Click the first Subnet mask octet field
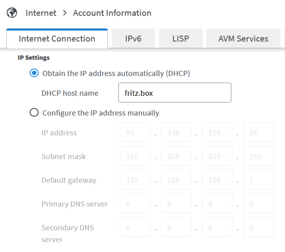This screenshot has height=252, width=285. tap(135, 157)
